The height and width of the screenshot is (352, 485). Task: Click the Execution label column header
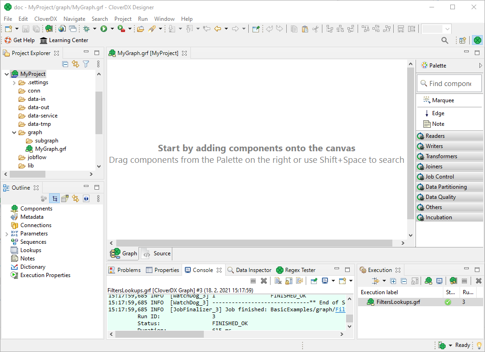coord(401,292)
